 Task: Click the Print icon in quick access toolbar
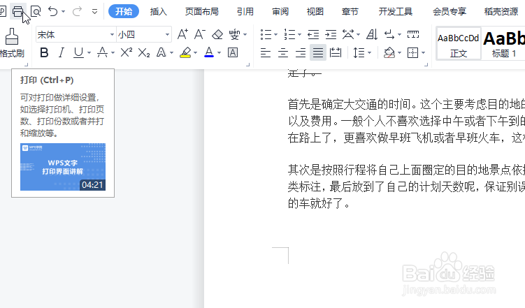[x=17, y=12]
